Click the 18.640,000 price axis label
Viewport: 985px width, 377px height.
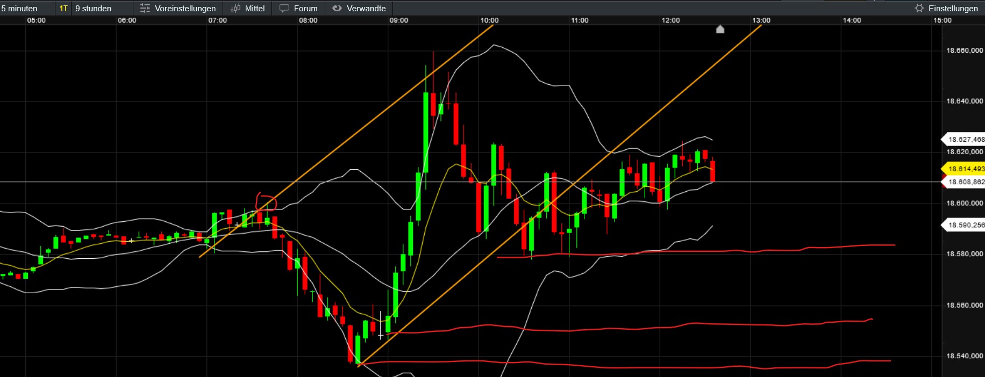coord(965,101)
